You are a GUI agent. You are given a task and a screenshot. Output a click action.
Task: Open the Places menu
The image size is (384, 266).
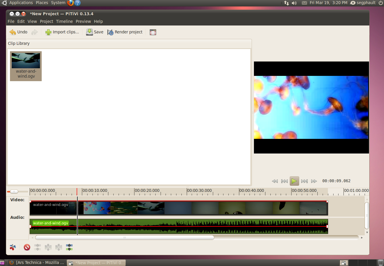[42, 3]
